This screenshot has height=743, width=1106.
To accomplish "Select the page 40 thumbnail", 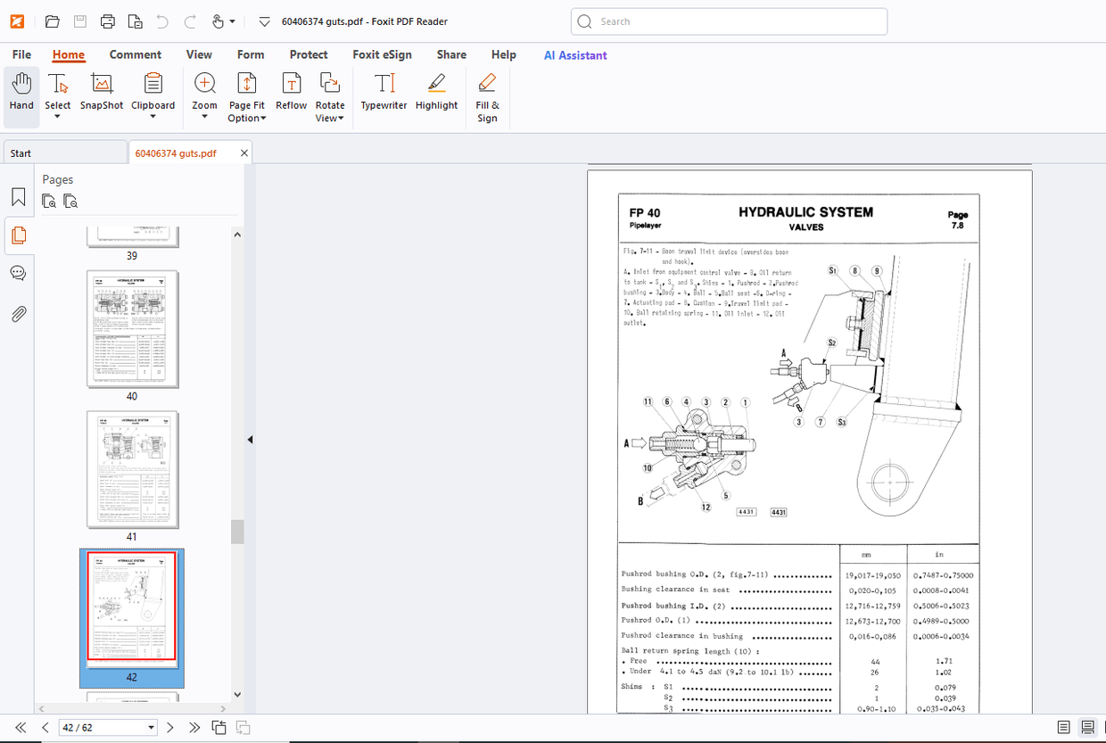I will (132, 330).
